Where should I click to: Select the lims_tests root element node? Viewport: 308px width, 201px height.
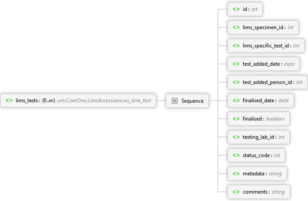pos(78,100)
